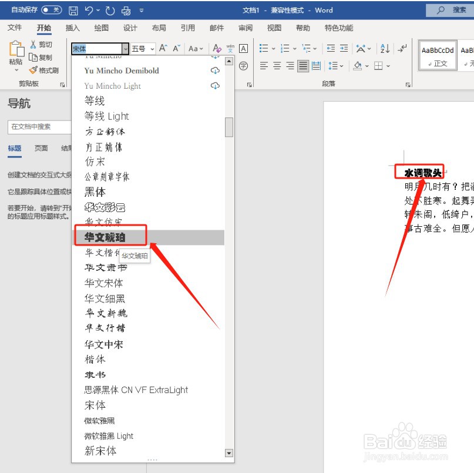The height and width of the screenshot is (473, 474).
Task: Click the Increase Indent icon
Action: point(344,48)
